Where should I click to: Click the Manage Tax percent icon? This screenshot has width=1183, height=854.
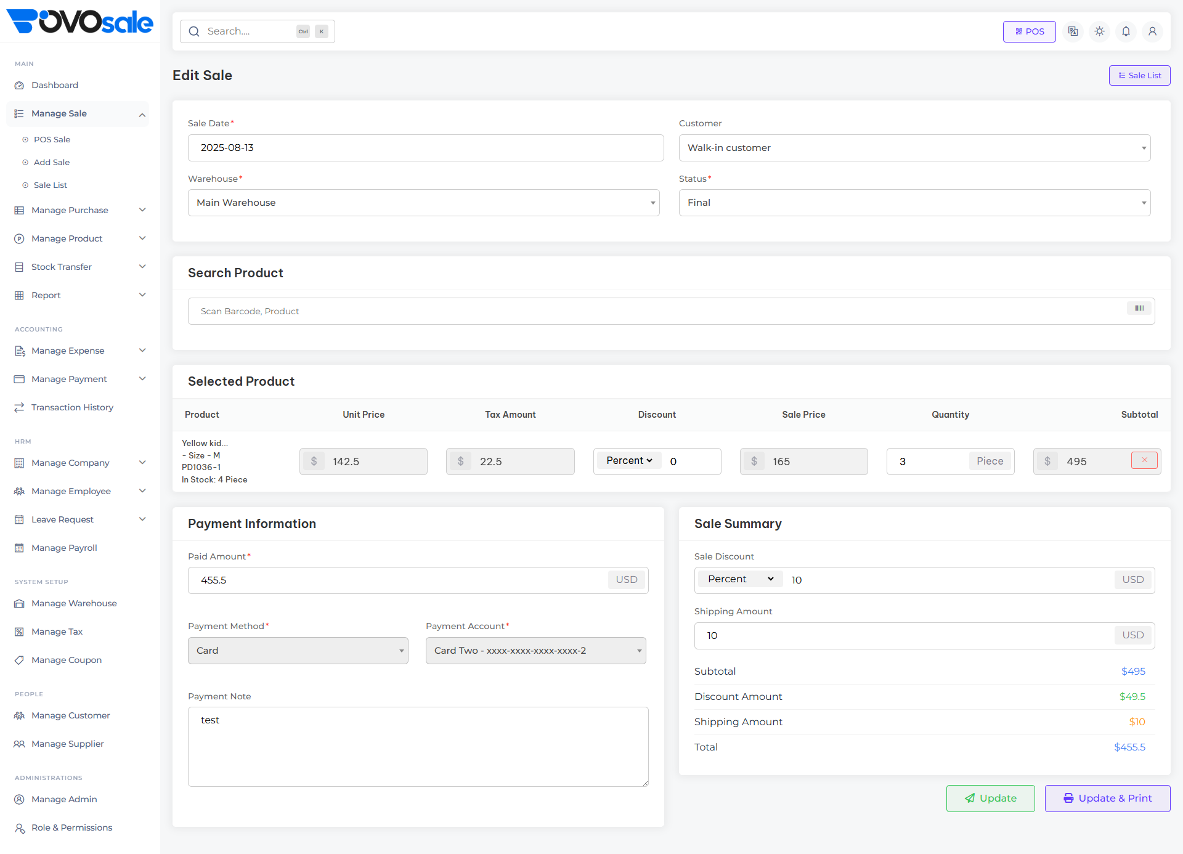click(19, 632)
